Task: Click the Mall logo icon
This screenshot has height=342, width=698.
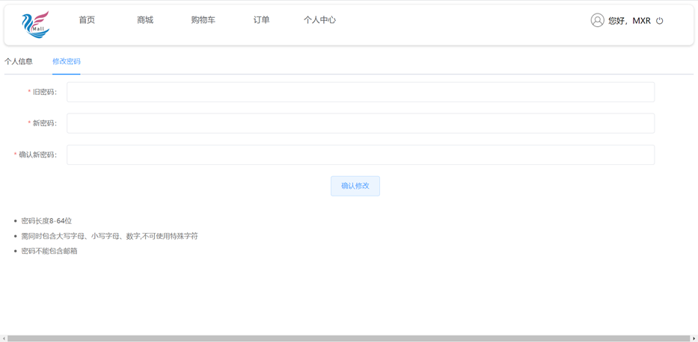Action: (36, 25)
